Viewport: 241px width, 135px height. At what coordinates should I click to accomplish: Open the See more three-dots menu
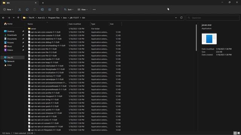pyautogui.click(x=94, y=9)
